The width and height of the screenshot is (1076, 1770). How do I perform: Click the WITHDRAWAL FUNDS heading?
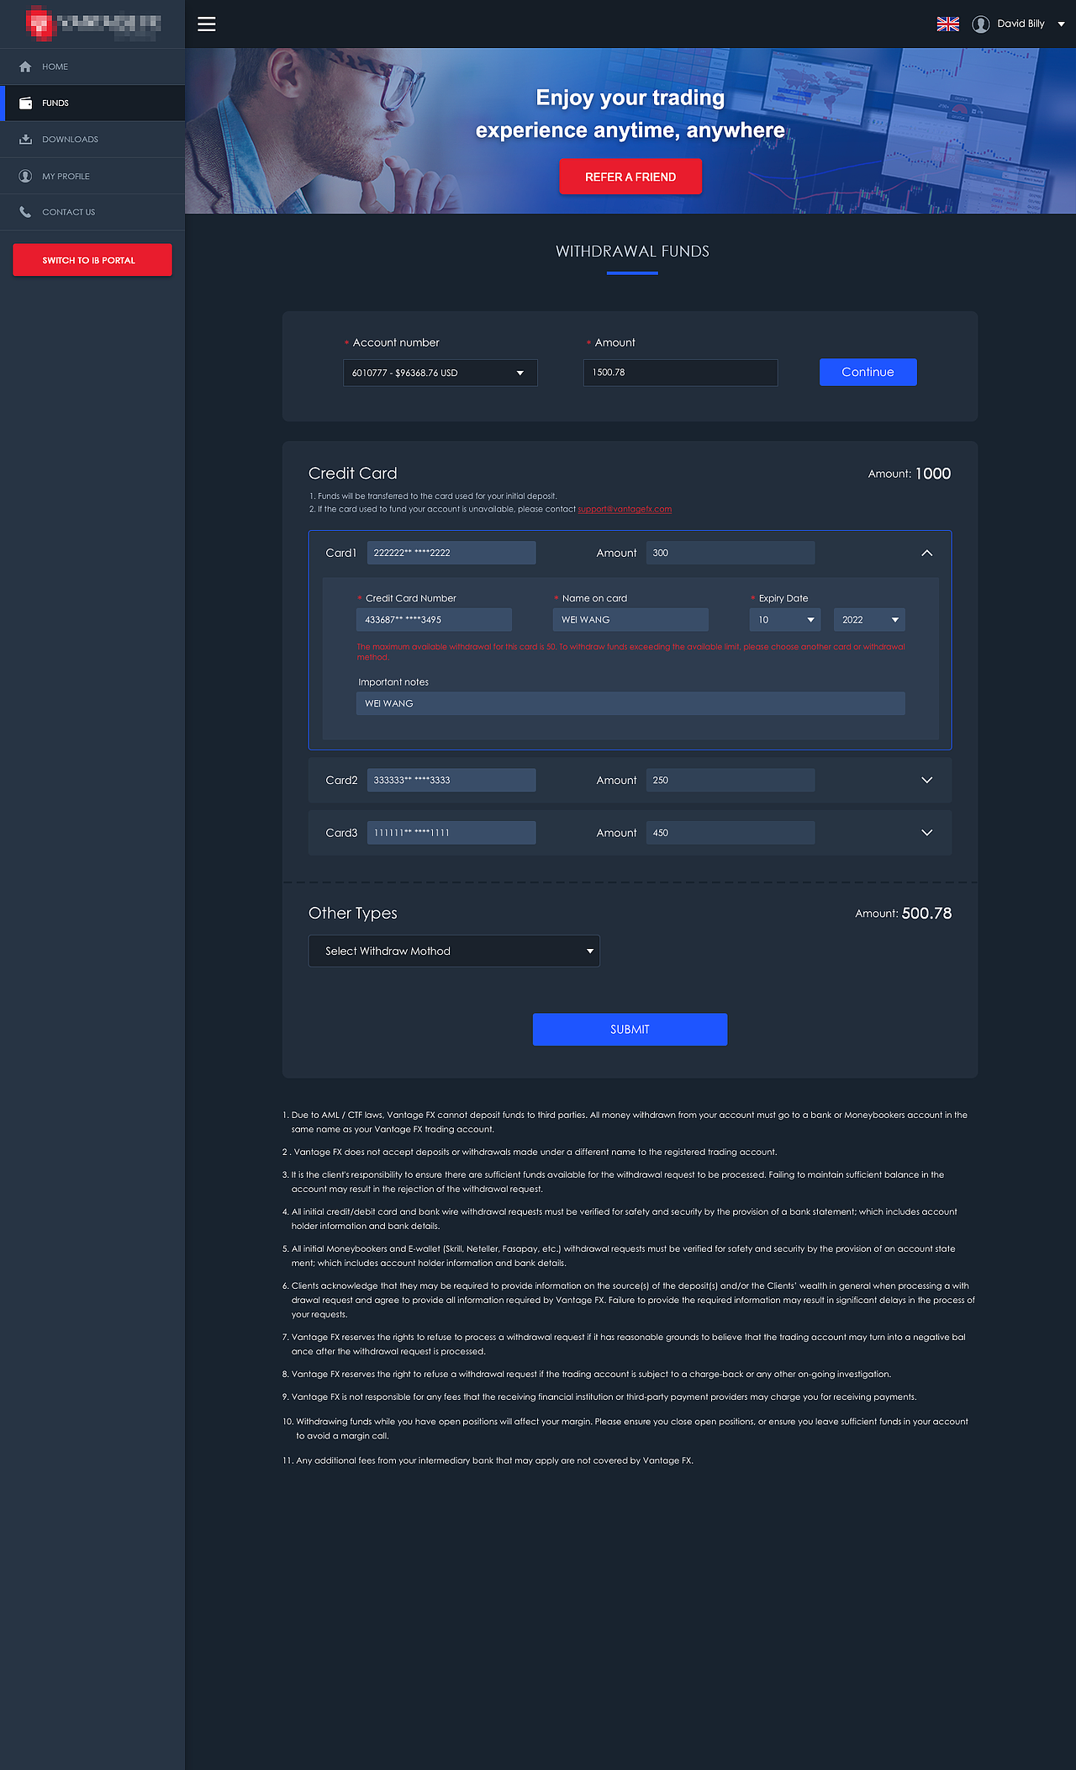632,252
